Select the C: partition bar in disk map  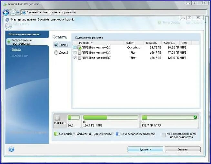click(74, 121)
